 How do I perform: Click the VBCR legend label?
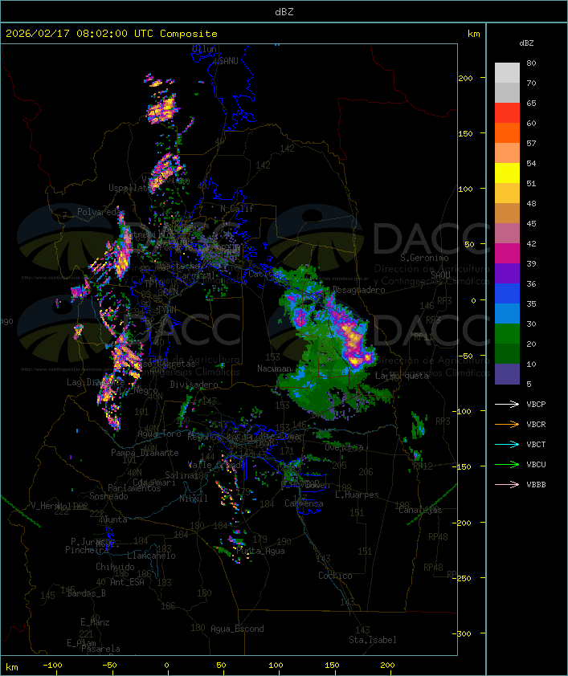tap(536, 424)
